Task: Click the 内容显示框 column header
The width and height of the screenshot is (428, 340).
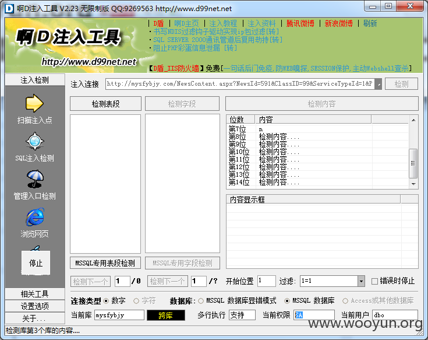Action: click(x=313, y=199)
